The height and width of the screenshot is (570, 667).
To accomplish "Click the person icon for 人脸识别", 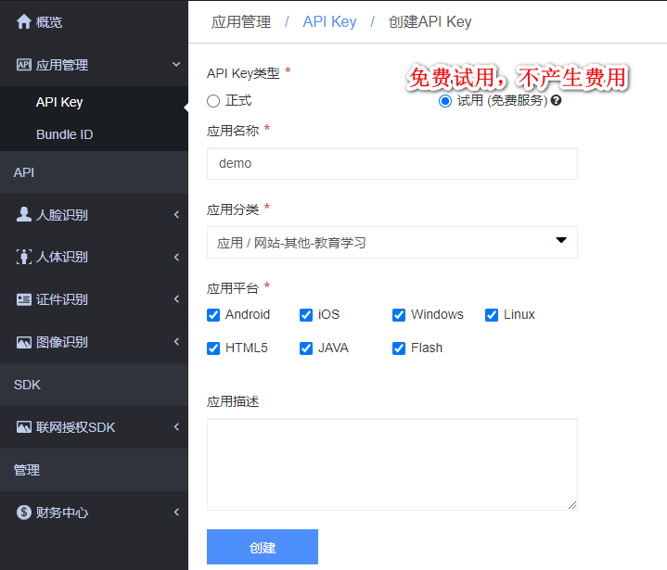I will point(24,214).
